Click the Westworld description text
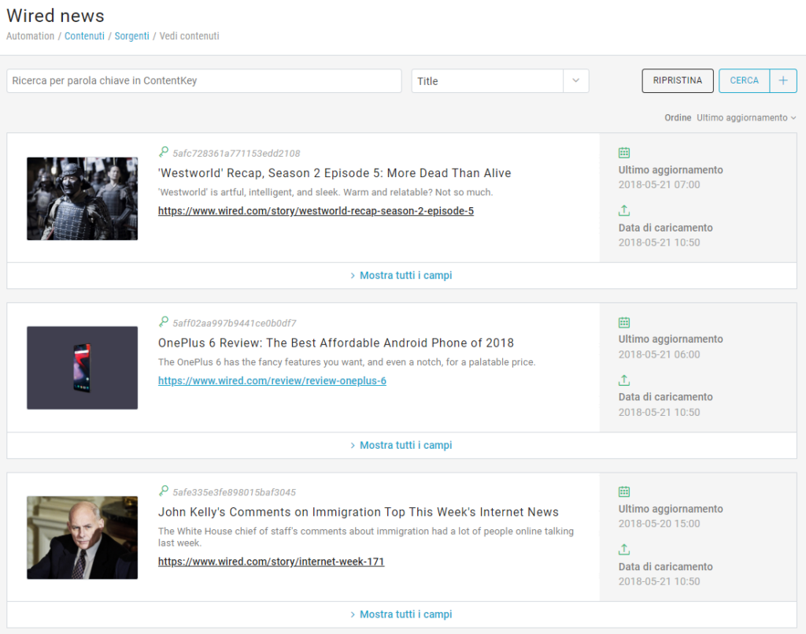This screenshot has width=806, height=634. coord(325,192)
